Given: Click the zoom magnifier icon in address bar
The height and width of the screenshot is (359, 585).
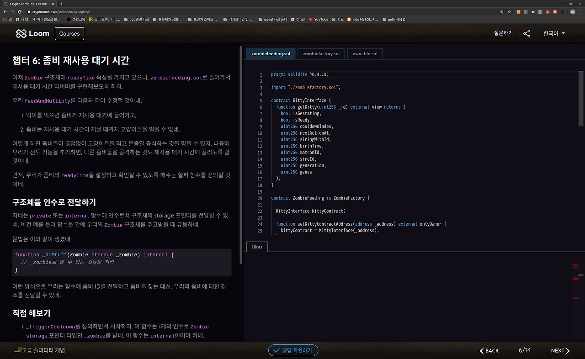Looking at the screenshot, I should (502, 11).
